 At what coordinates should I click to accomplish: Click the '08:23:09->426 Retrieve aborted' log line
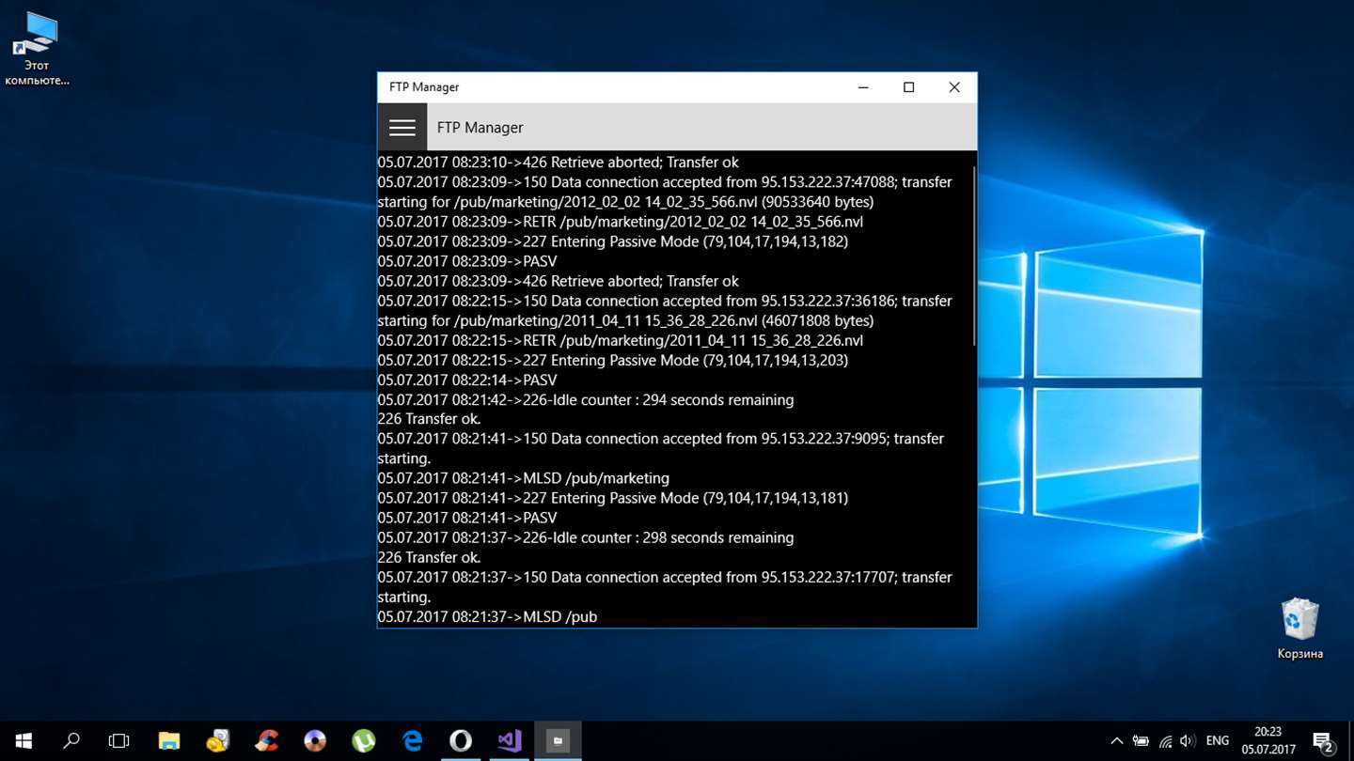(x=559, y=281)
